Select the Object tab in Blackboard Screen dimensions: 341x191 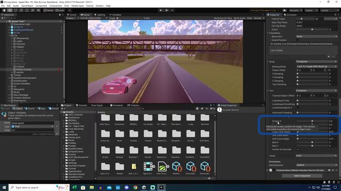click(x=18, y=108)
